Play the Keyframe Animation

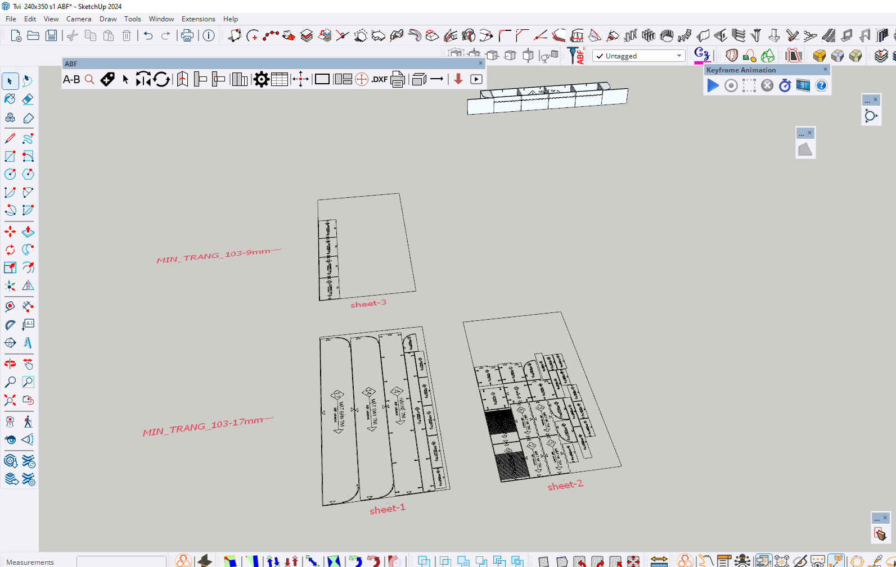tap(713, 85)
